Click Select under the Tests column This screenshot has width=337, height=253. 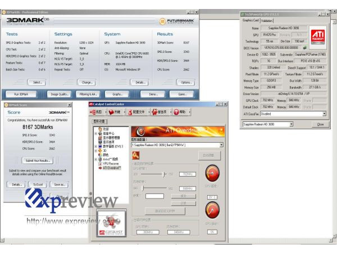click(37, 83)
